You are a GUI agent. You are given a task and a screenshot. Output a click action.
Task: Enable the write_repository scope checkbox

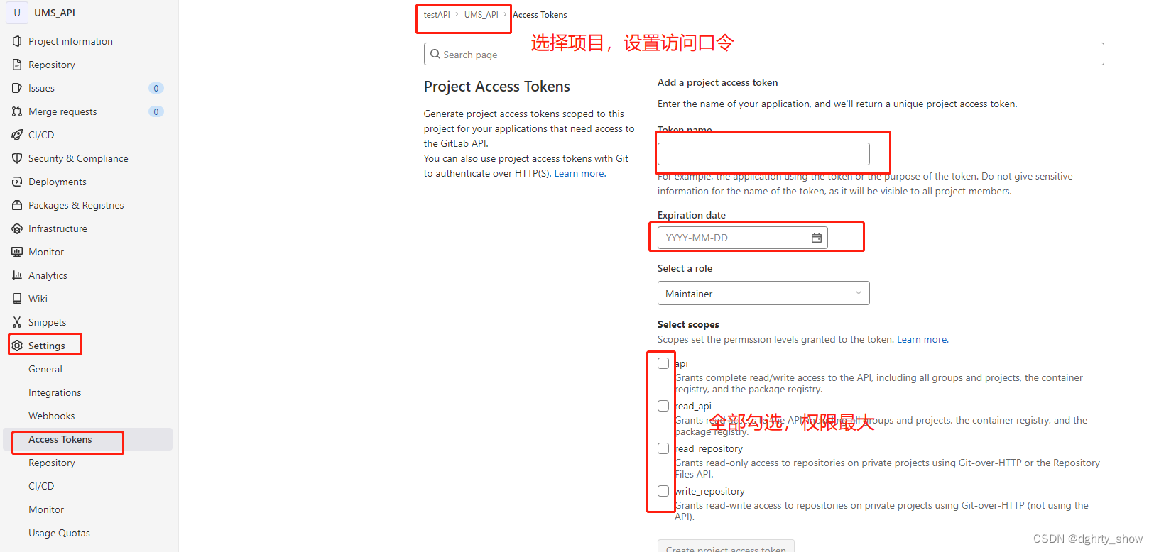click(x=663, y=491)
